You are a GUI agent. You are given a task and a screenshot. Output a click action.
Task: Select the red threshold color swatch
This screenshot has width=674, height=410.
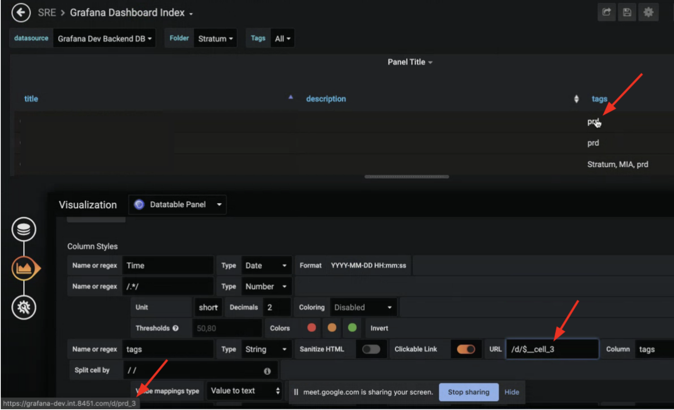(x=311, y=328)
